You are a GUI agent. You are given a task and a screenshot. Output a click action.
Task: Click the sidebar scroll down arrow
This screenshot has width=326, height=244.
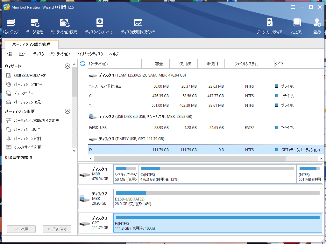74,151
